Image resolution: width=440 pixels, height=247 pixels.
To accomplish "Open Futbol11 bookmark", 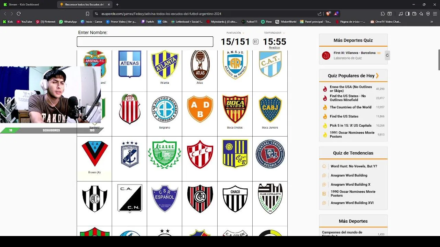I will pos(250,22).
